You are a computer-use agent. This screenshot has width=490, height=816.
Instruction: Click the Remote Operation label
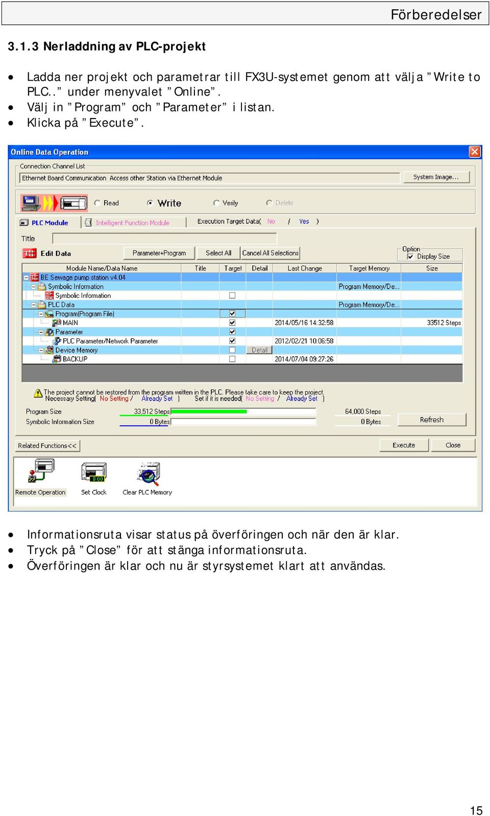(40, 492)
